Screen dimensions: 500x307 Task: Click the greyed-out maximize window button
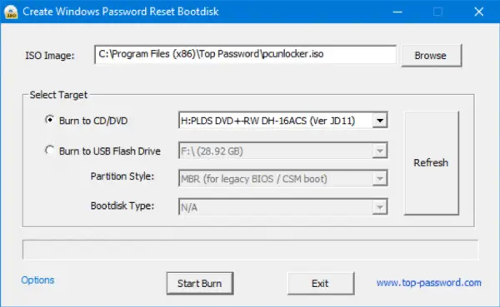tap(437, 12)
